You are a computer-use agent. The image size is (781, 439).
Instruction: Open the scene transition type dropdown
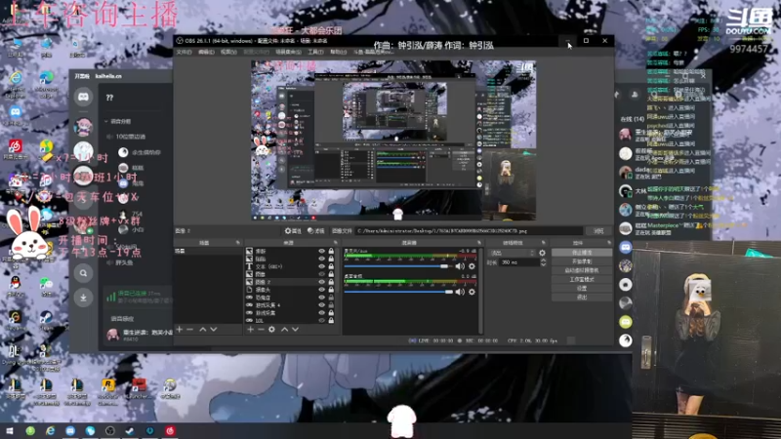(511, 253)
